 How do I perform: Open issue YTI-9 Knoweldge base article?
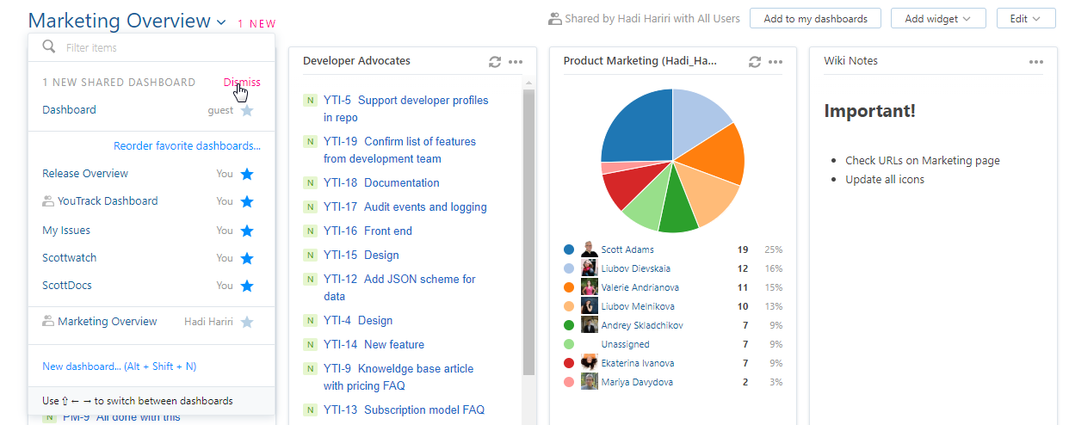coord(399,378)
